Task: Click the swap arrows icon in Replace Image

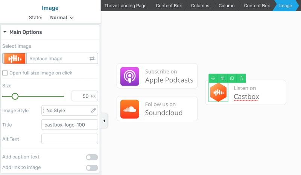Action: 92,59
